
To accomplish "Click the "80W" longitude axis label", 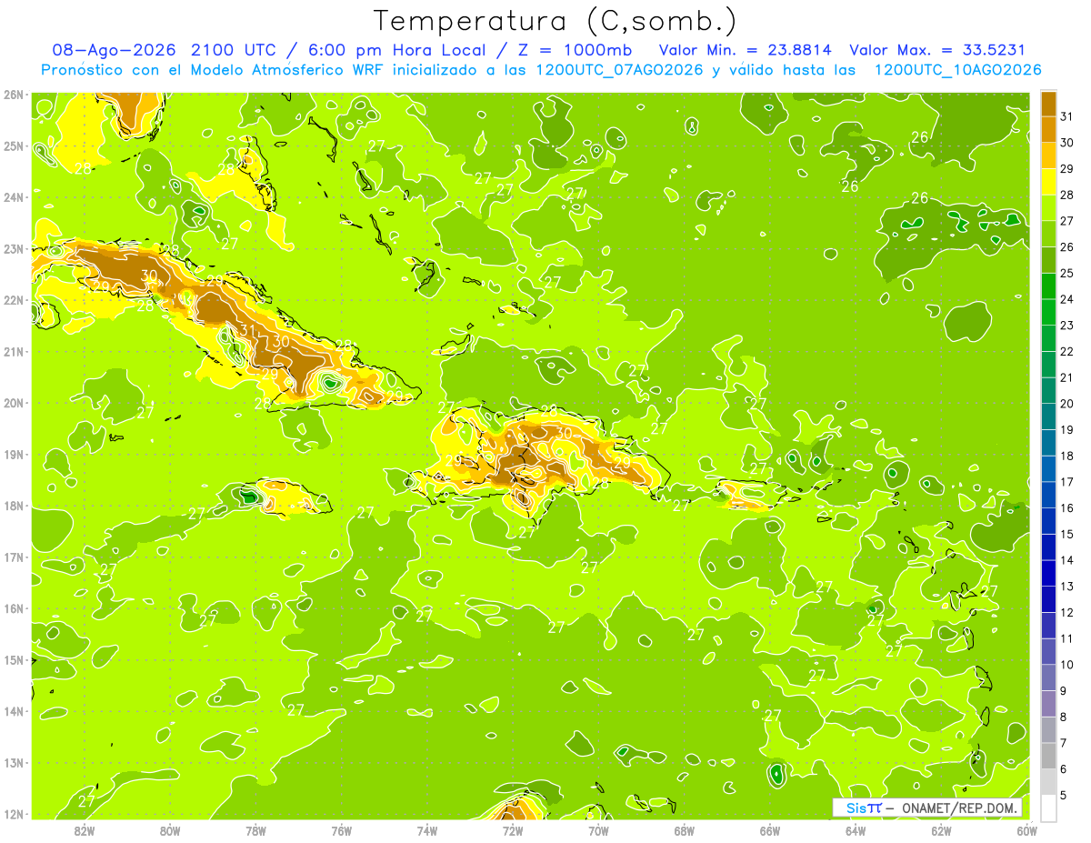I will [x=170, y=830].
